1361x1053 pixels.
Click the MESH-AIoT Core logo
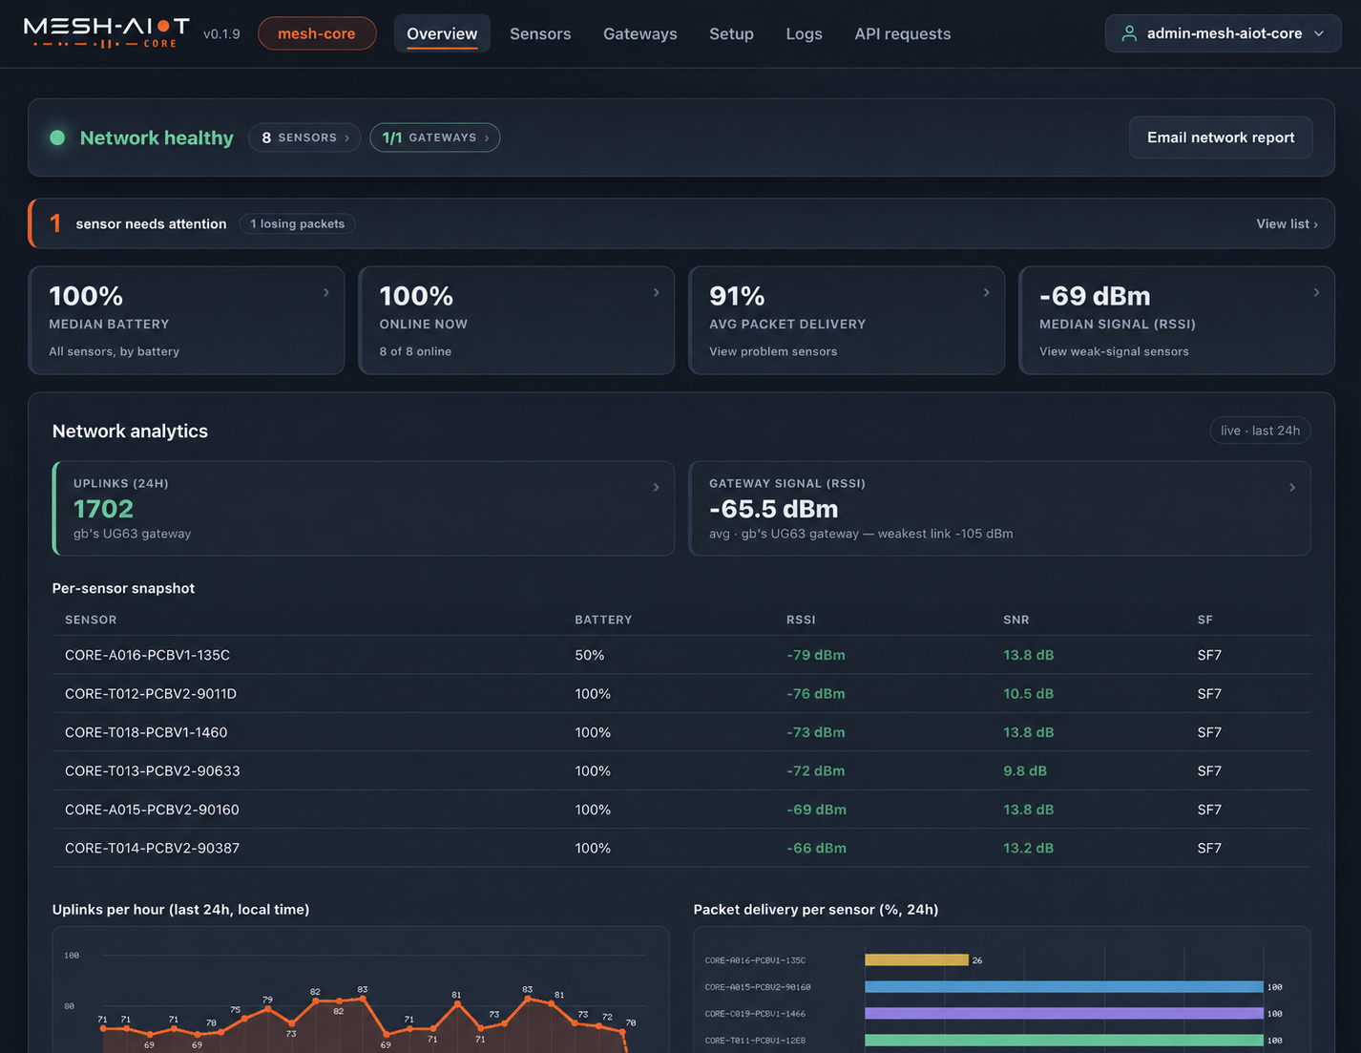click(106, 33)
